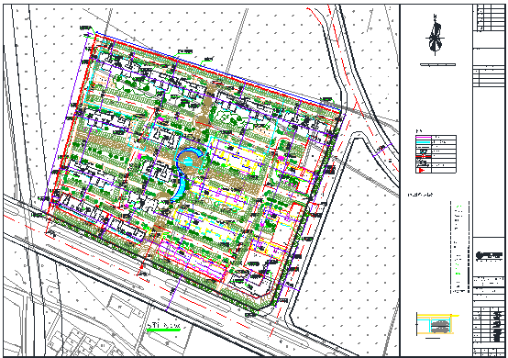Select the stacked car parking section detail
Screen dimensions: 508x358
(437, 324)
